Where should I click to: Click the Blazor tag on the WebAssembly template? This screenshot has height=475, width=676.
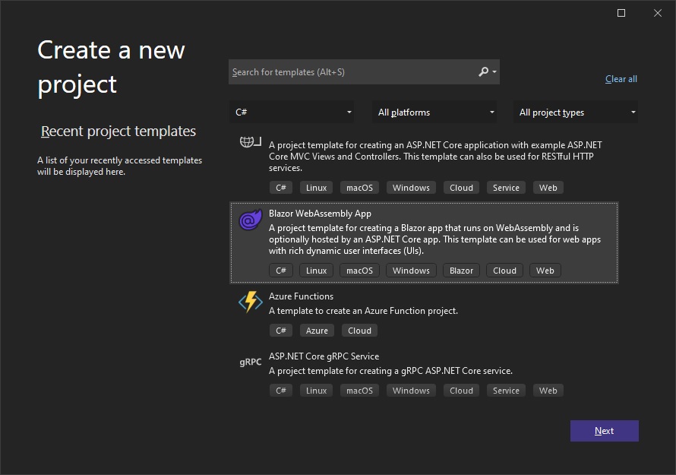(461, 270)
